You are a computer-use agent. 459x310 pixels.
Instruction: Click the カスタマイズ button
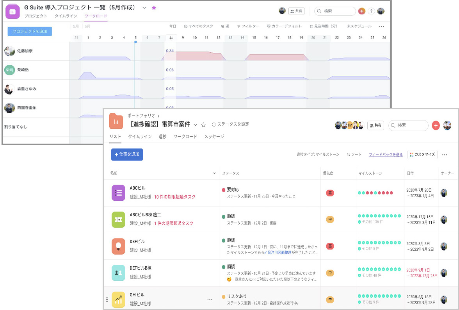pyautogui.click(x=422, y=155)
